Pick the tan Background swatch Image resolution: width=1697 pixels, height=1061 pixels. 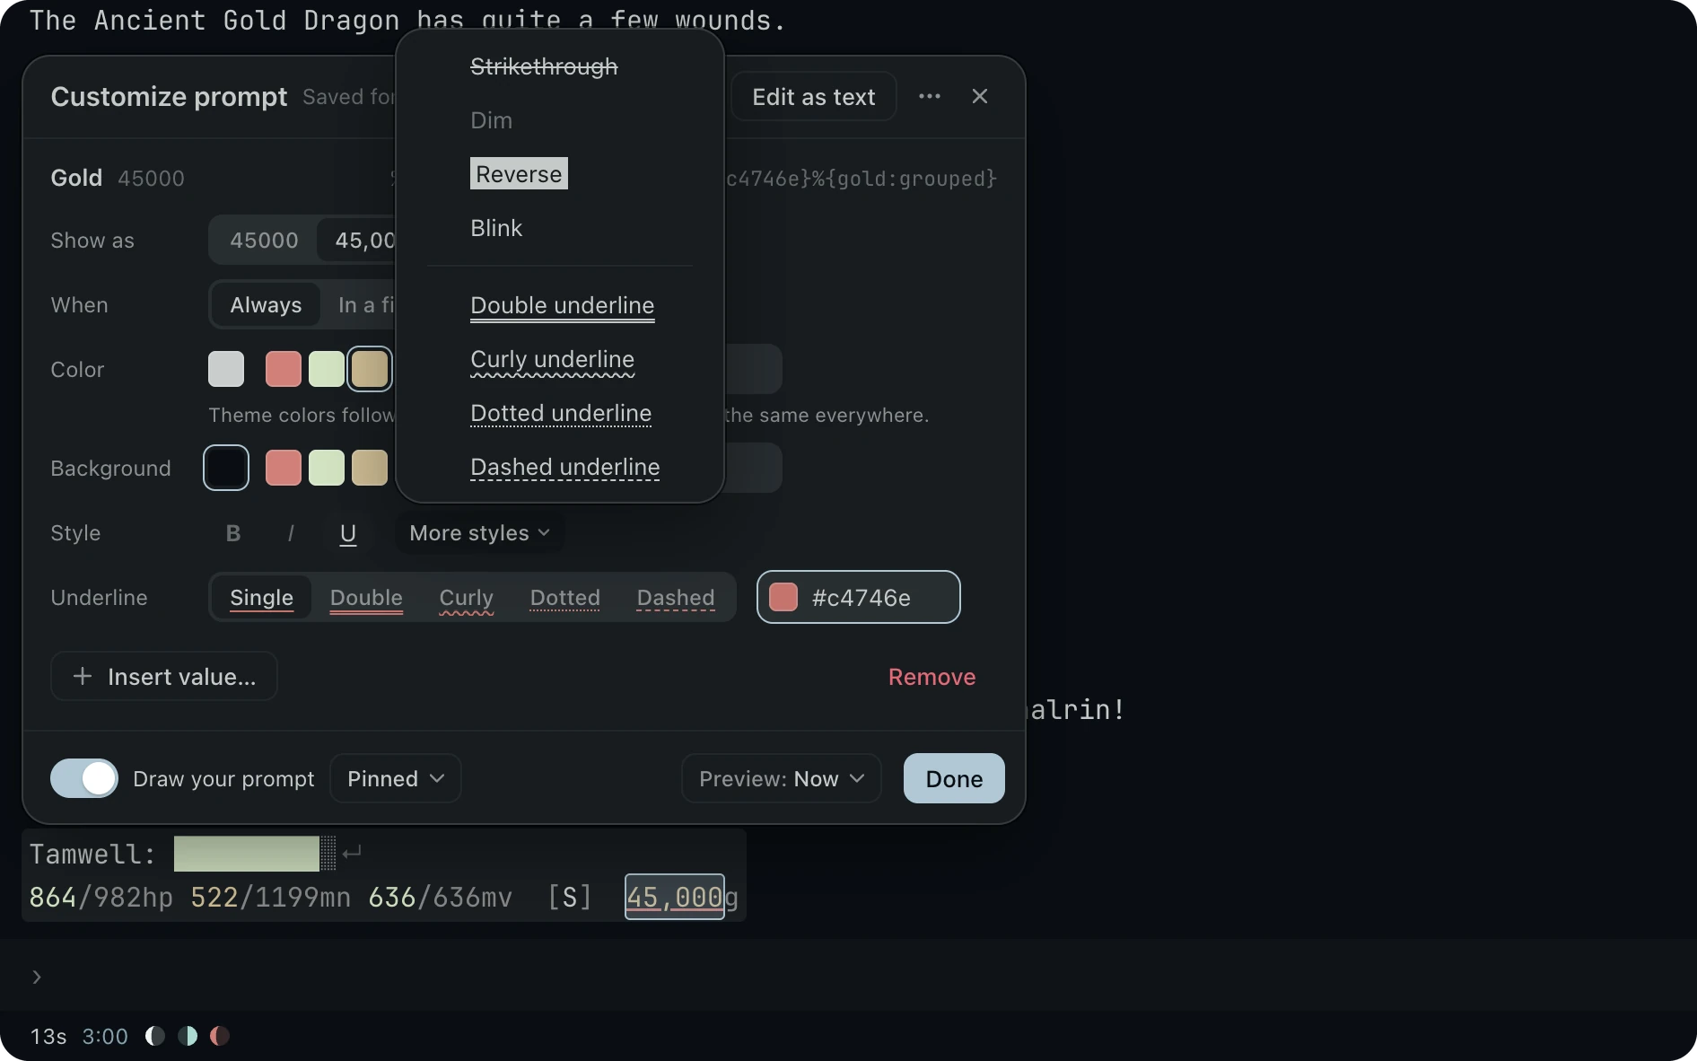click(x=370, y=468)
